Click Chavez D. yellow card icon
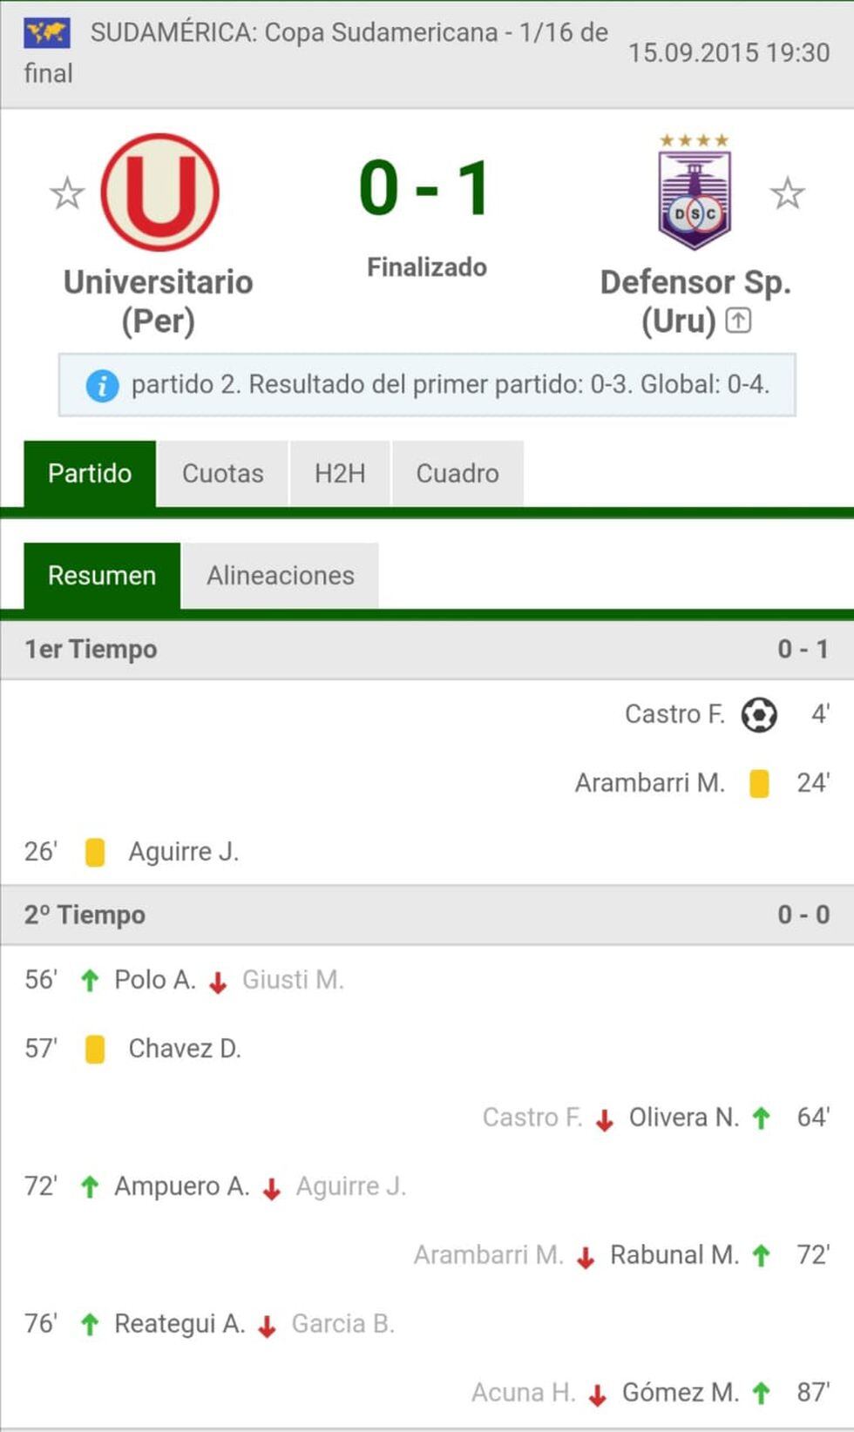854x1432 pixels. (x=95, y=1049)
